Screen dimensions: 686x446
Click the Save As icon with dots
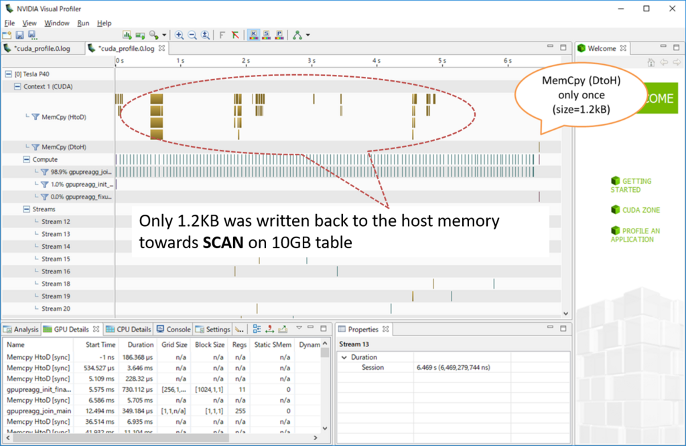coord(32,35)
